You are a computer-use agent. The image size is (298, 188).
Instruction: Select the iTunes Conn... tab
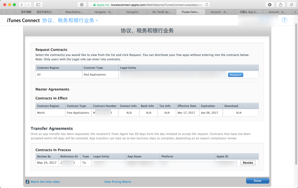tap(191, 12)
